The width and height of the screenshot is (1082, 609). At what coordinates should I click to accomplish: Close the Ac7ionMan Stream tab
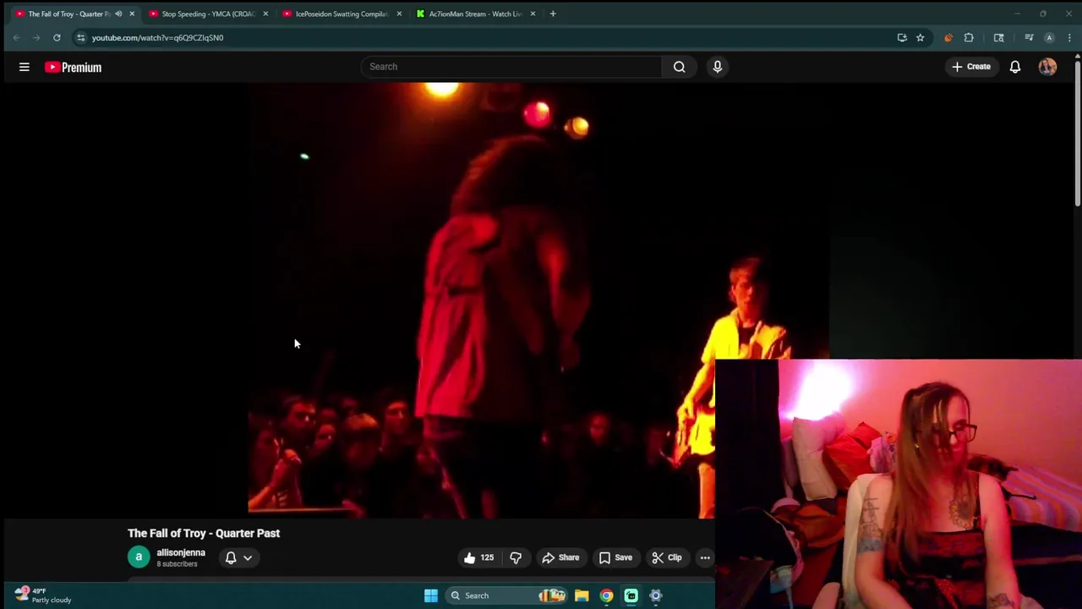pos(533,14)
